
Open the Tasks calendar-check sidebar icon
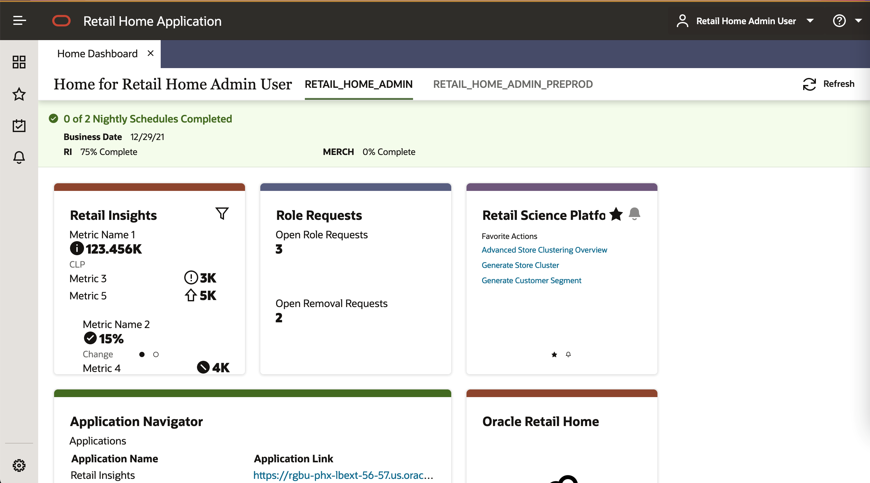(x=19, y=126)
